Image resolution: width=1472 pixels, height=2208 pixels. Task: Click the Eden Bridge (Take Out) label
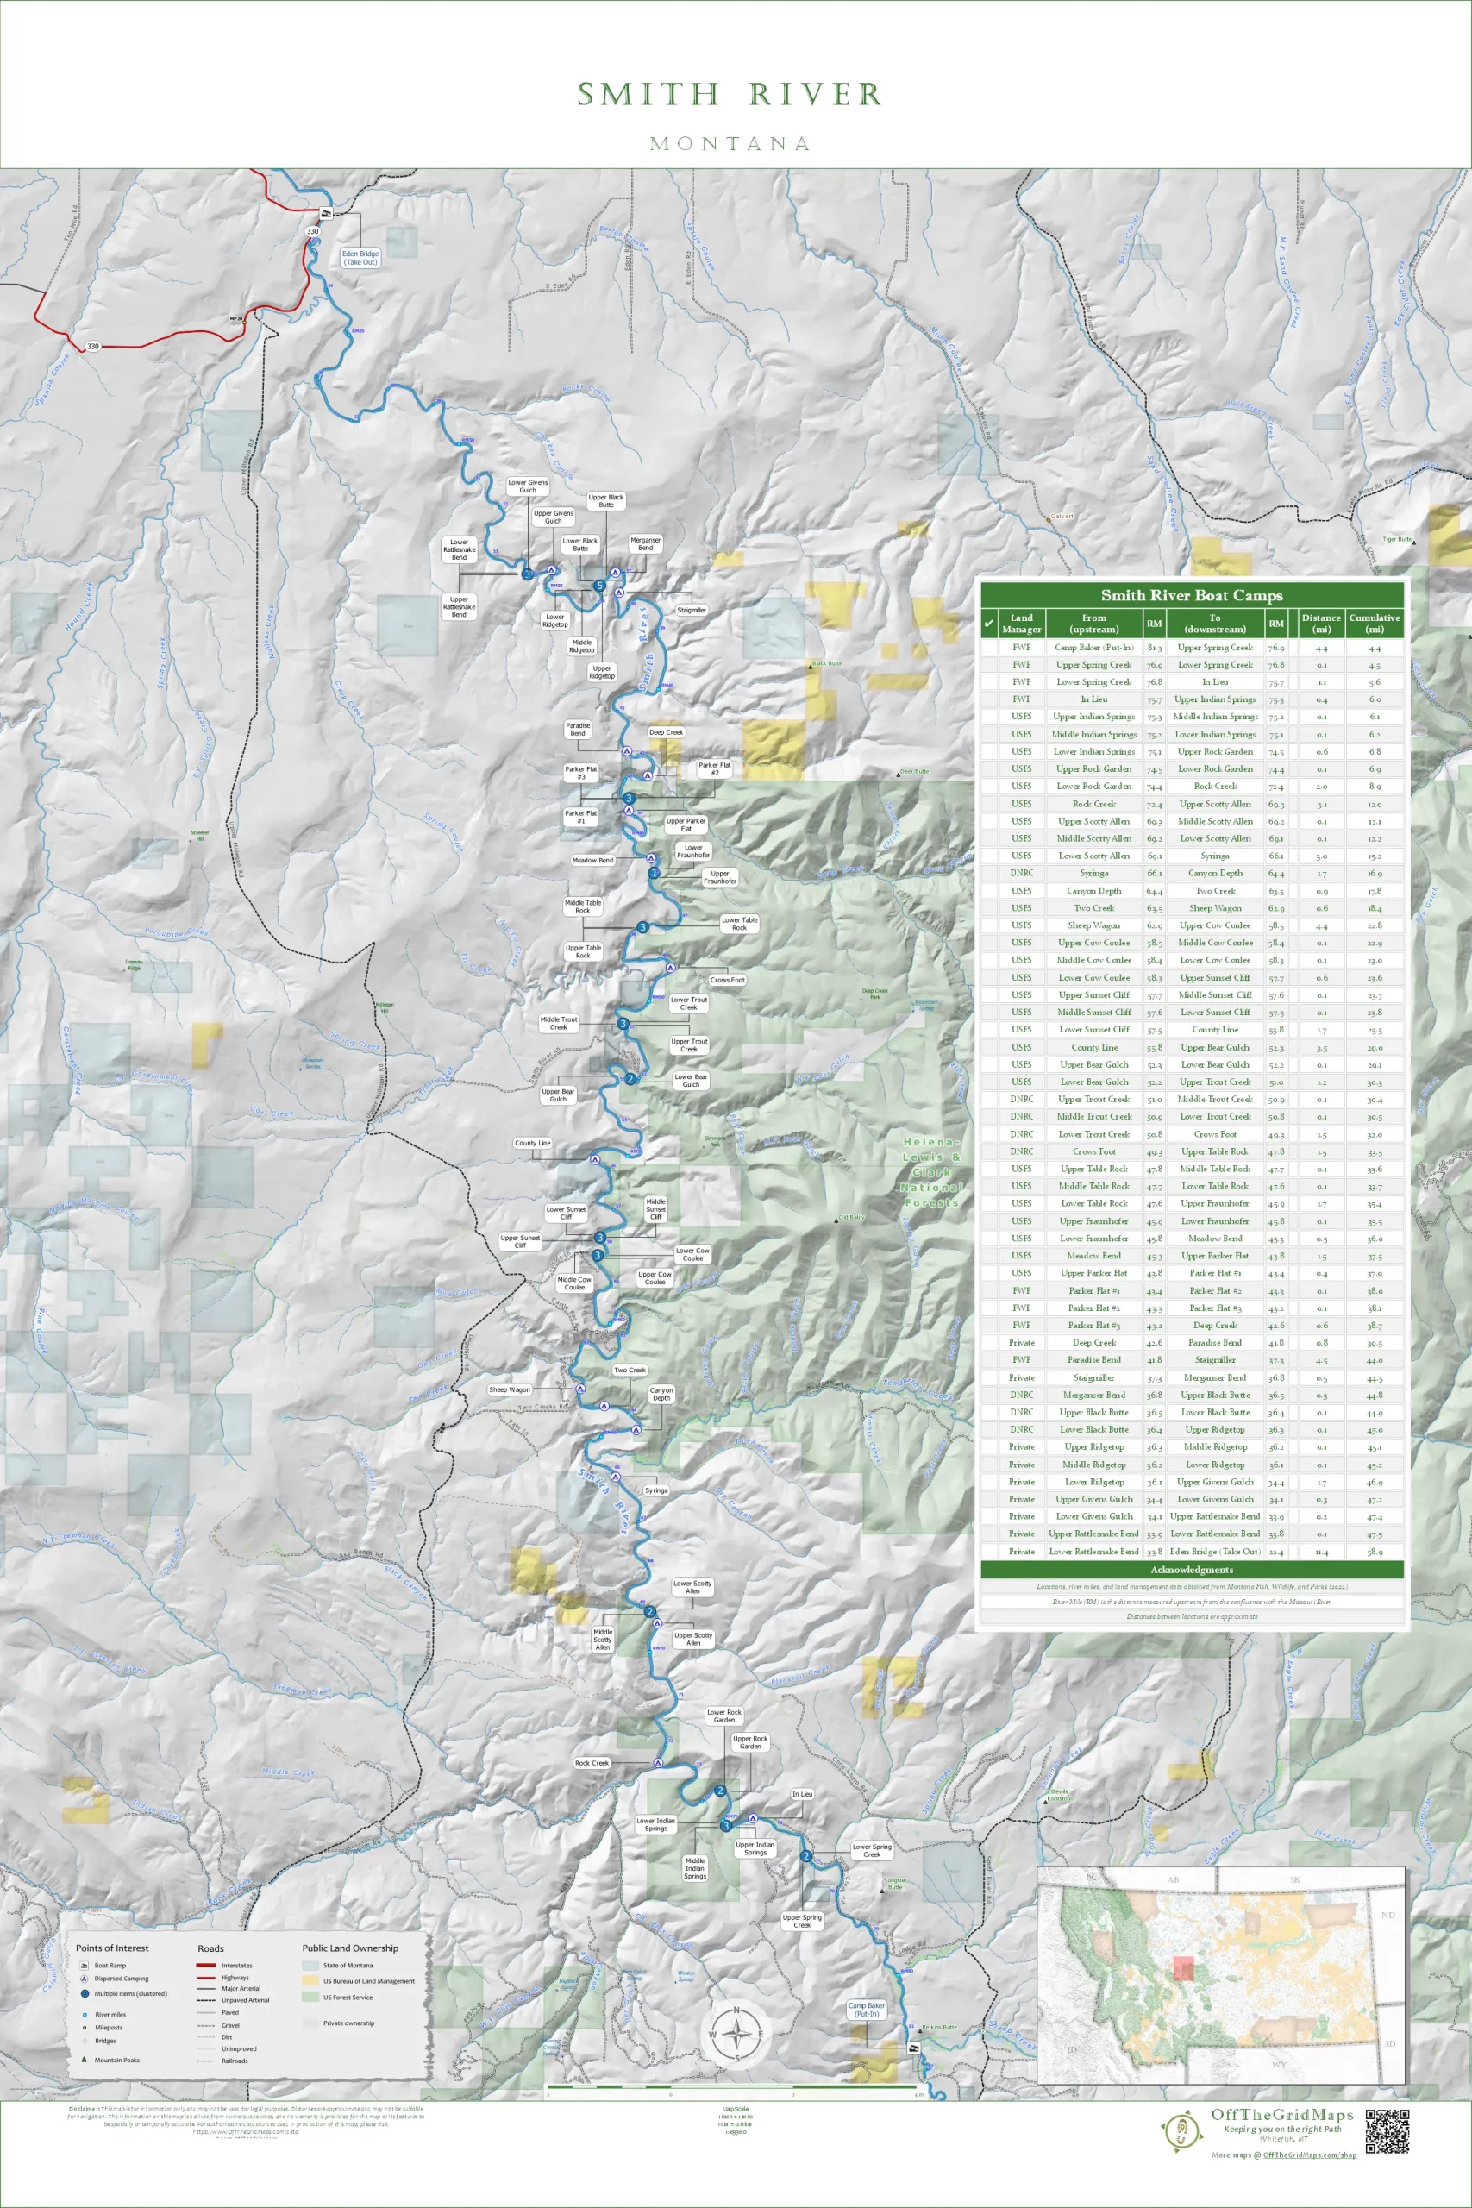(x=360, y=257)
